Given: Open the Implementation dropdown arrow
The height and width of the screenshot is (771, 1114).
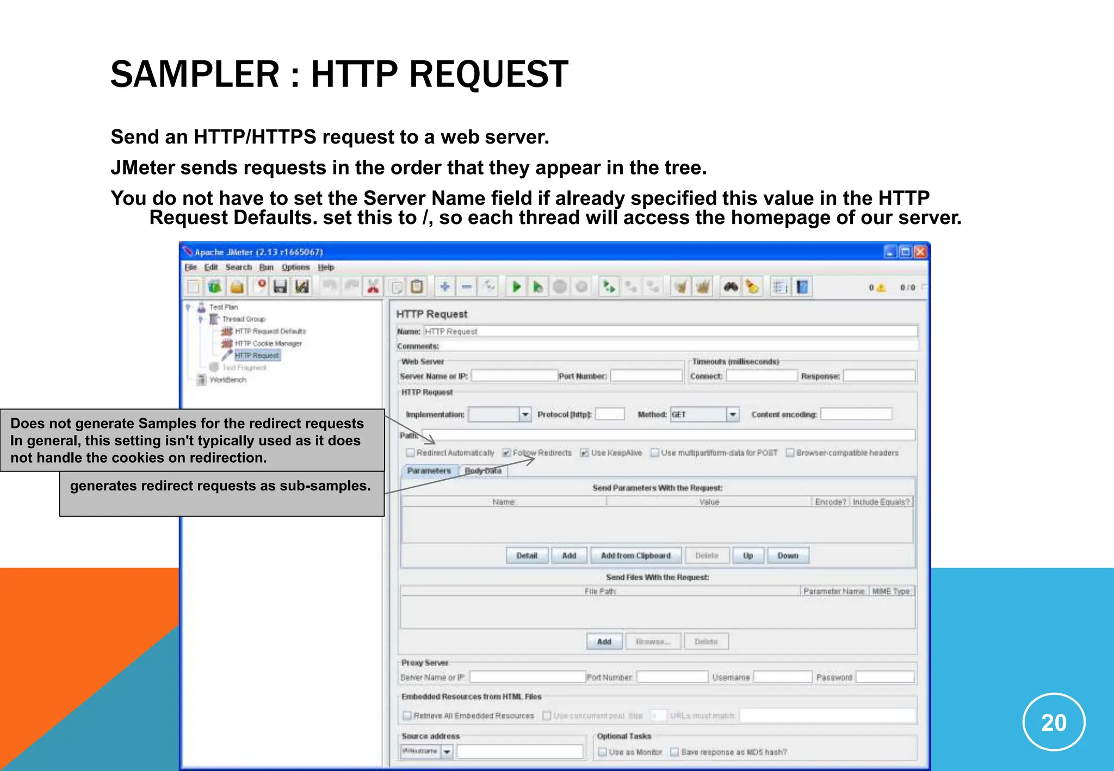Looking at the screenshot, I should pyautogui.click(x=525, y=415).
